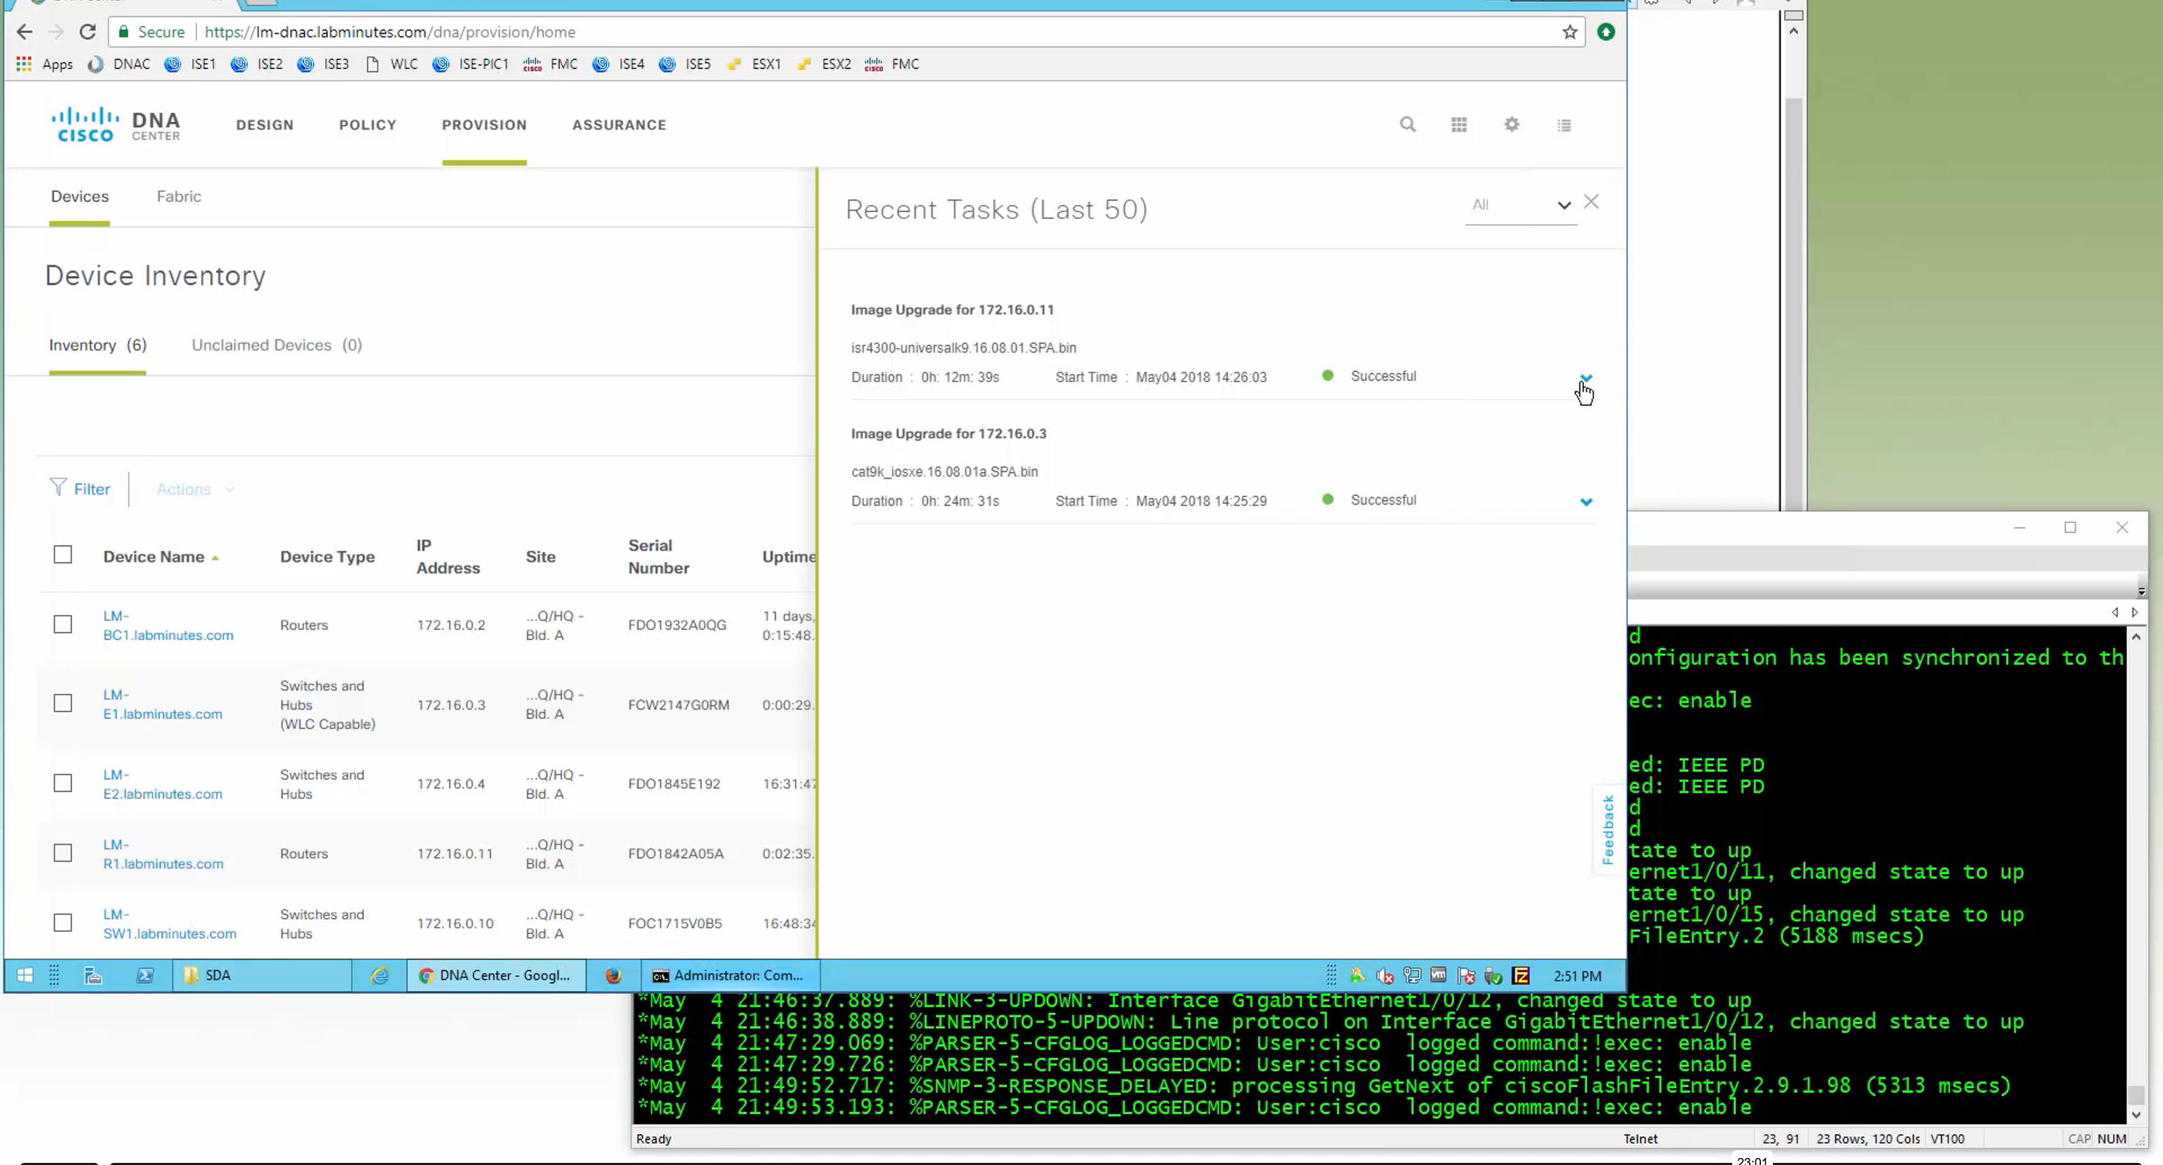Click the search magnifier icon in DNA Center header
The height and width of the screenshot is (1165, 2163).
pos(1407,124)
